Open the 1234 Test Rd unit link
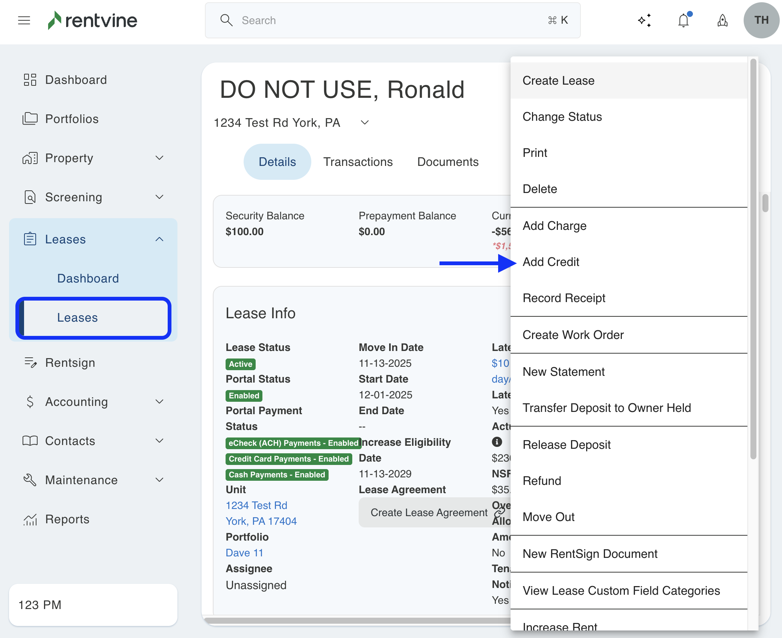The image size is (782, 638). [256, 505]
